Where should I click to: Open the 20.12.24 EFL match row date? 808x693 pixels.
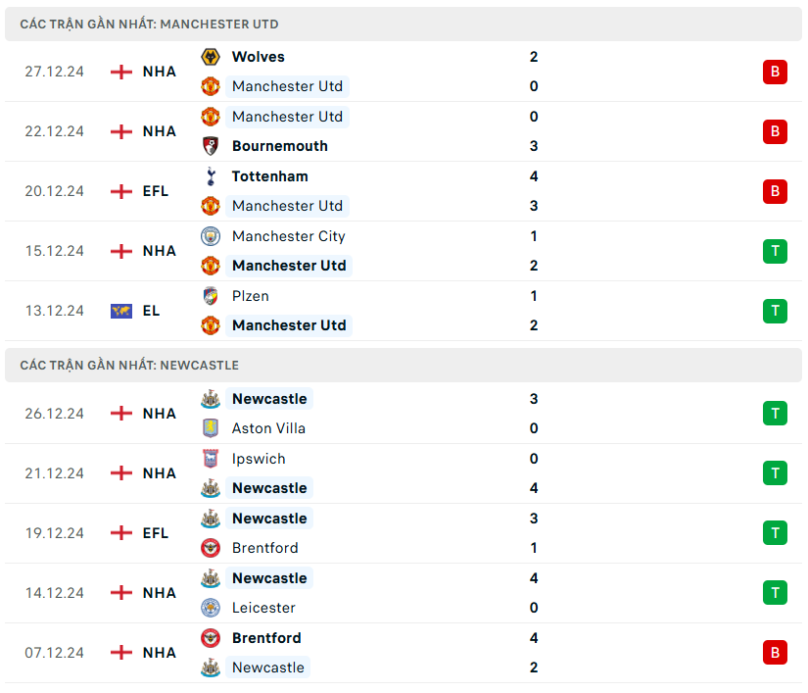(55, 191)
